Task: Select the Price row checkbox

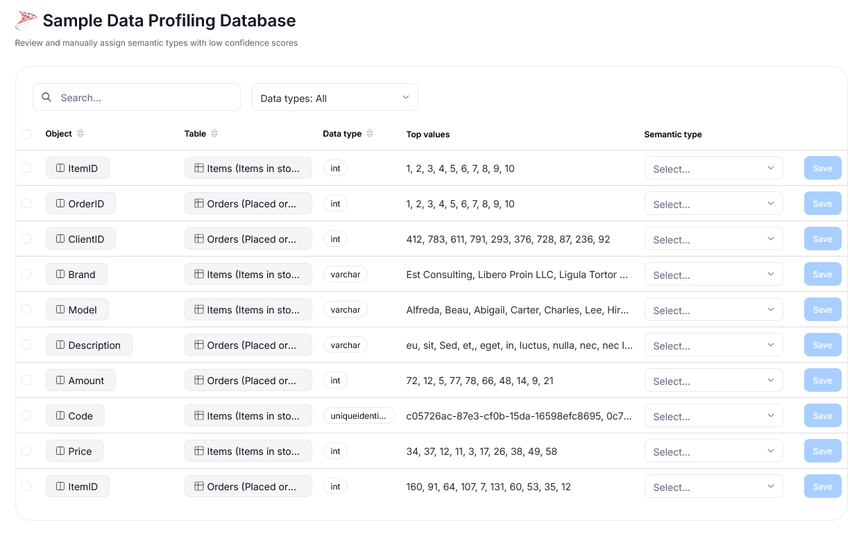Action: click(26, 451)
